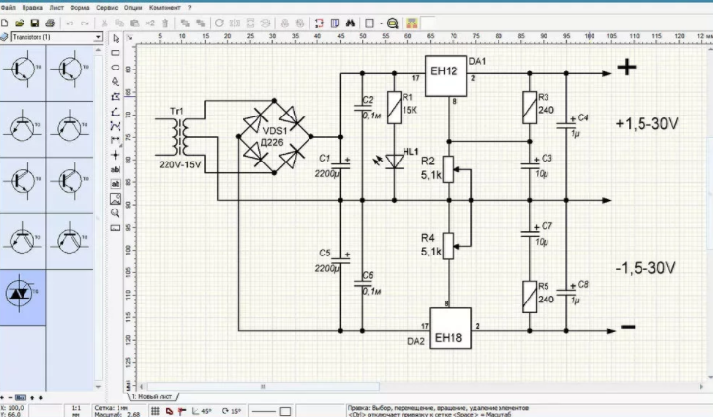Select the first NPN transistor in library
Image resolution: width=713 pixels, height=417 pixels.
click(23, 71)
